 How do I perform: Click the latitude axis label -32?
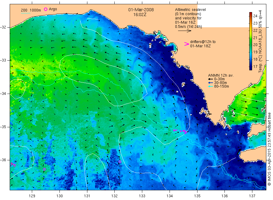point(3,27)
